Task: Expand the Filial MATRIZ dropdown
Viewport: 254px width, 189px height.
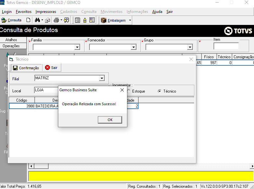Action: point(102,78)
